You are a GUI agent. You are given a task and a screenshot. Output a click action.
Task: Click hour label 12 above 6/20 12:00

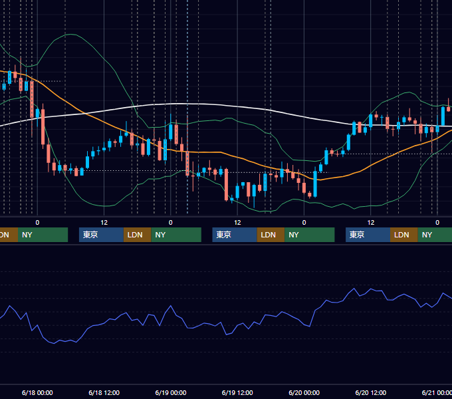(x=371, y=223)
